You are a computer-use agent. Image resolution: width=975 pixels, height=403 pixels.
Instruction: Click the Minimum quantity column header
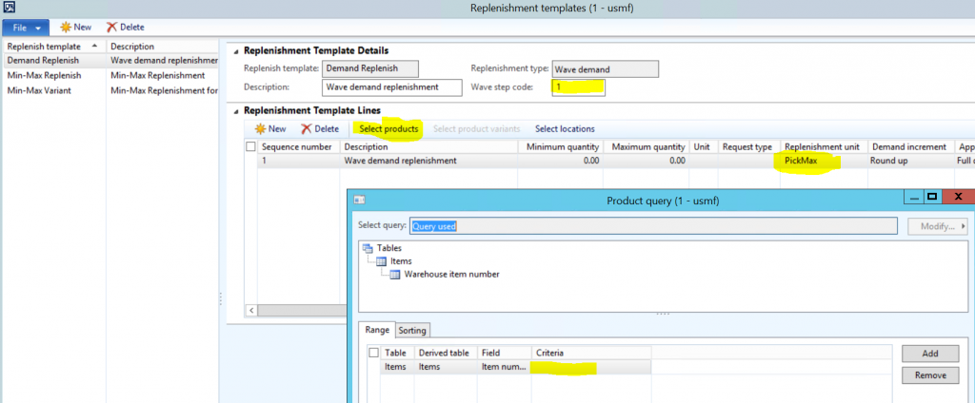coord(560,147)
